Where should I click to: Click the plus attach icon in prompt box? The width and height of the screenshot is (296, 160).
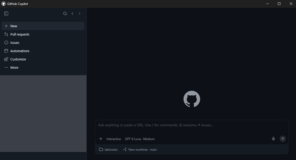(101, 139)
